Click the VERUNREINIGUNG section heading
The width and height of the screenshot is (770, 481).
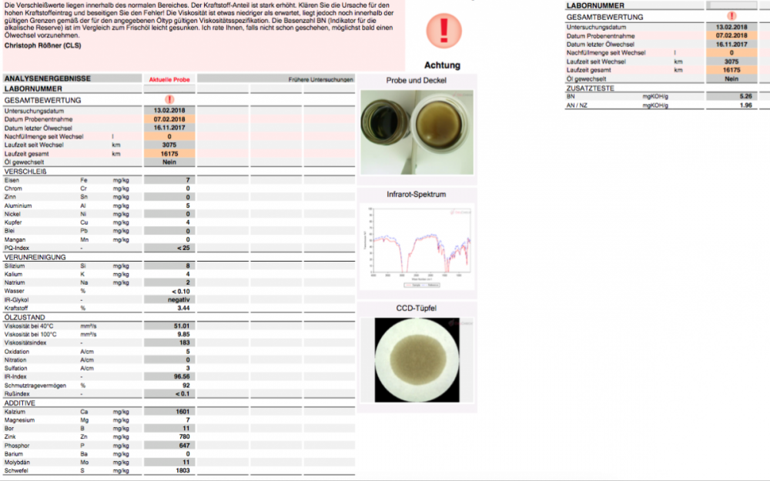point(35,257)
